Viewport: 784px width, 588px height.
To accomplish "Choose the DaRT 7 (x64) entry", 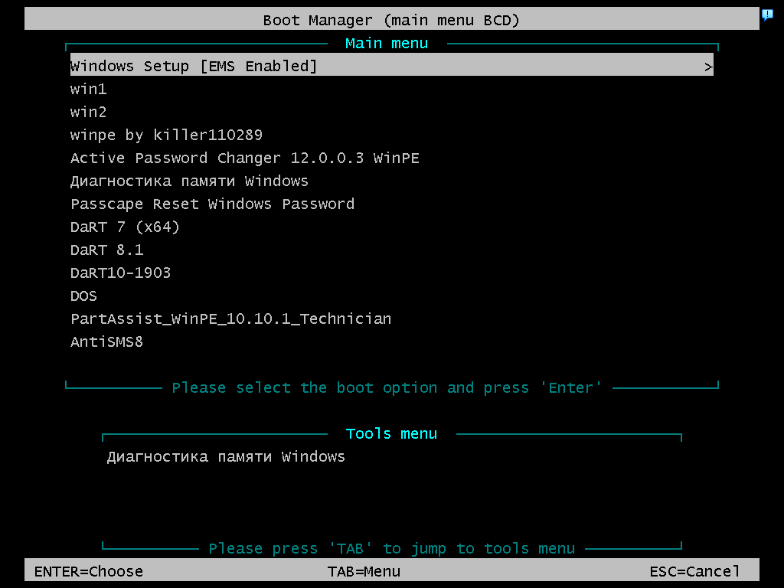I will coord(125,227).
